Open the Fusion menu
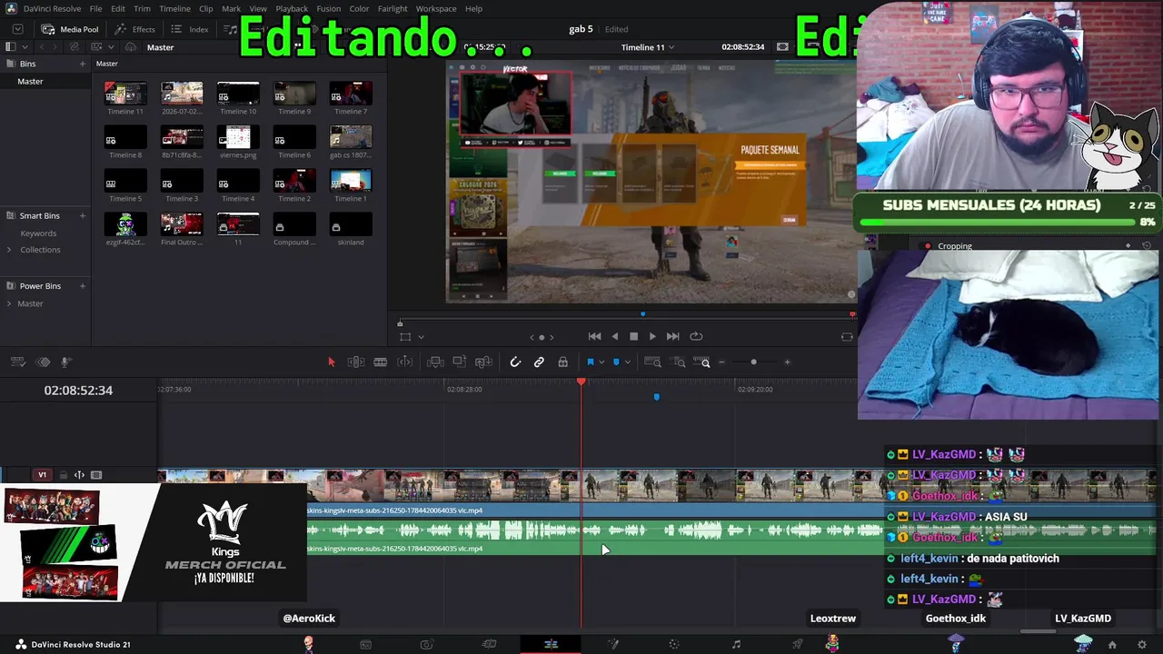Image resolution: width=1163 pixels, height=654 pixels. [329, 9]
